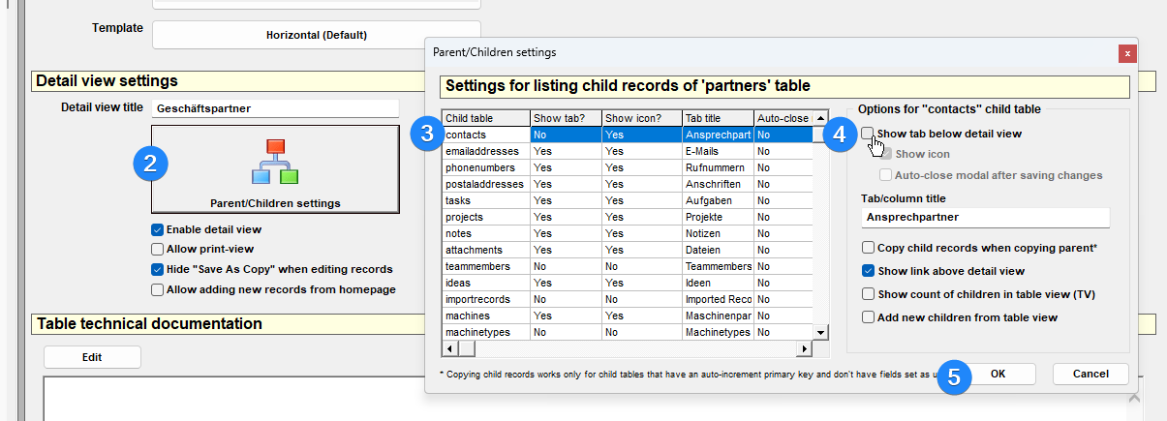Open the Horizontal (Default) template selector
Screen dimensions: 1167x421
[317, 35]
